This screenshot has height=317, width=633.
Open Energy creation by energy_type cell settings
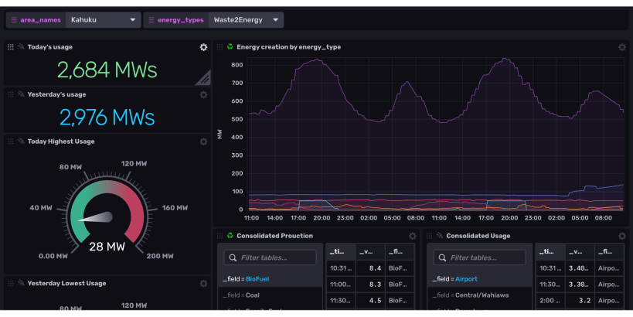coord(621,47)
